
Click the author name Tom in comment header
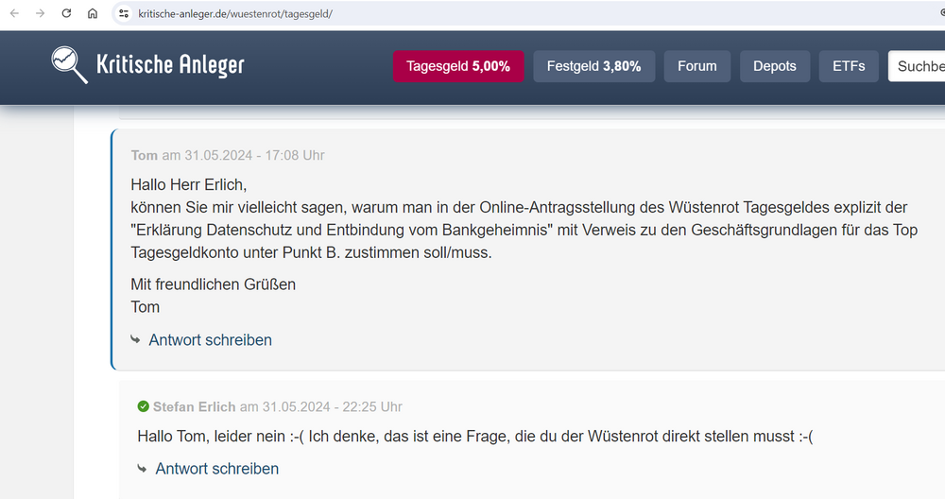[x=144, y=156]
